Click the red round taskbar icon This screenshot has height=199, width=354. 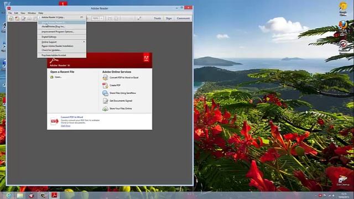coord(32,195)
